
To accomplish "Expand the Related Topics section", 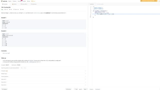I will 43,74.
